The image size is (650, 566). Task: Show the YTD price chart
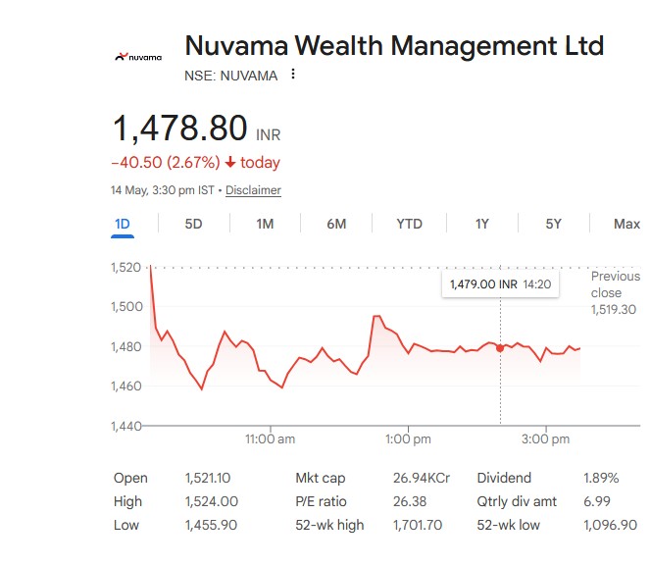pos(409,225)
